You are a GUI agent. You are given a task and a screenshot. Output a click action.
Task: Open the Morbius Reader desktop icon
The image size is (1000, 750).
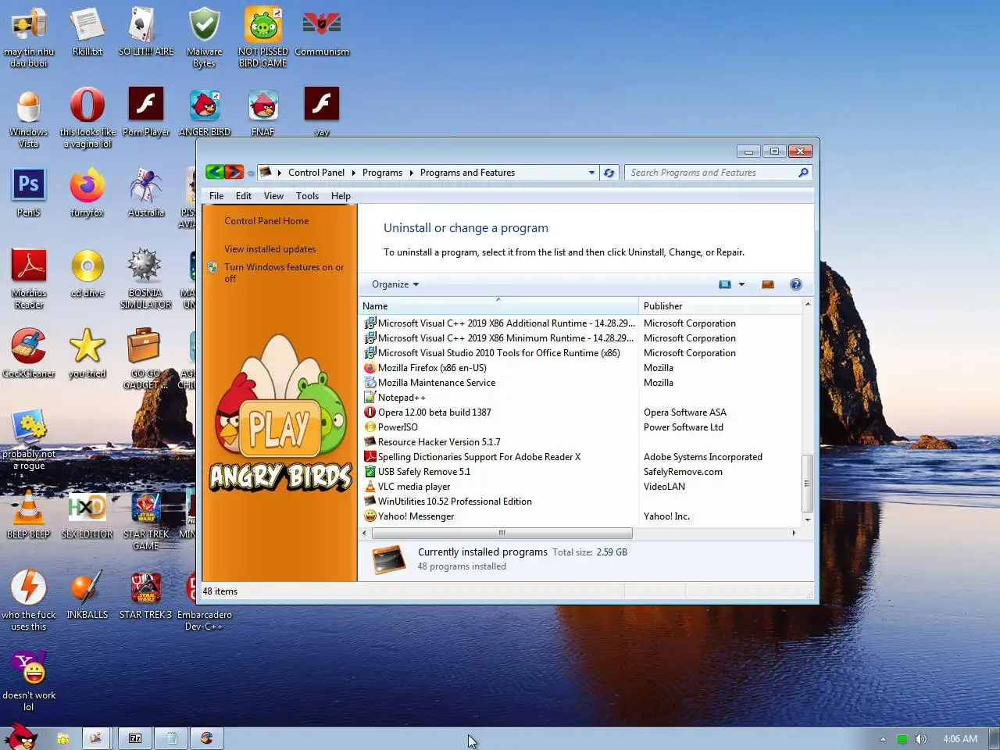[x=29, y=278]
